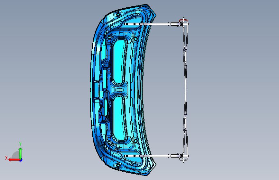Click the green Y axis arrow of triad

point(21,153)
